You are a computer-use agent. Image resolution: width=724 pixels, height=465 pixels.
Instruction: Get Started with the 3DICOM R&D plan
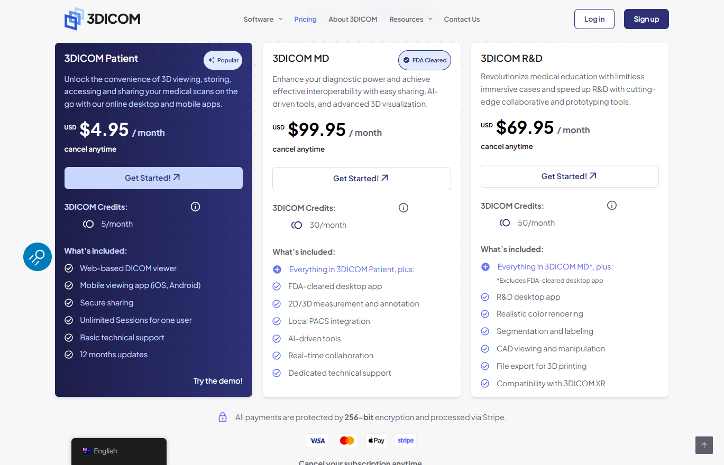tap(570, 176)
